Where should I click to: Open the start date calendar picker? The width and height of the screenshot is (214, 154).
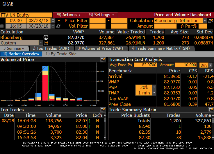(x=53, y=21)
